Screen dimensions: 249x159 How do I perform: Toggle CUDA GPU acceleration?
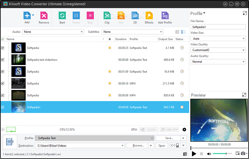(149, 130)
